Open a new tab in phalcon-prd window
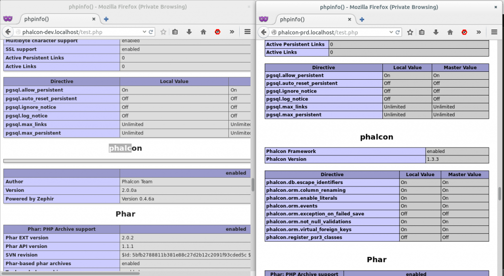Image resolution: width=504 pixels, height=276 pixels. tap(362, 19)
